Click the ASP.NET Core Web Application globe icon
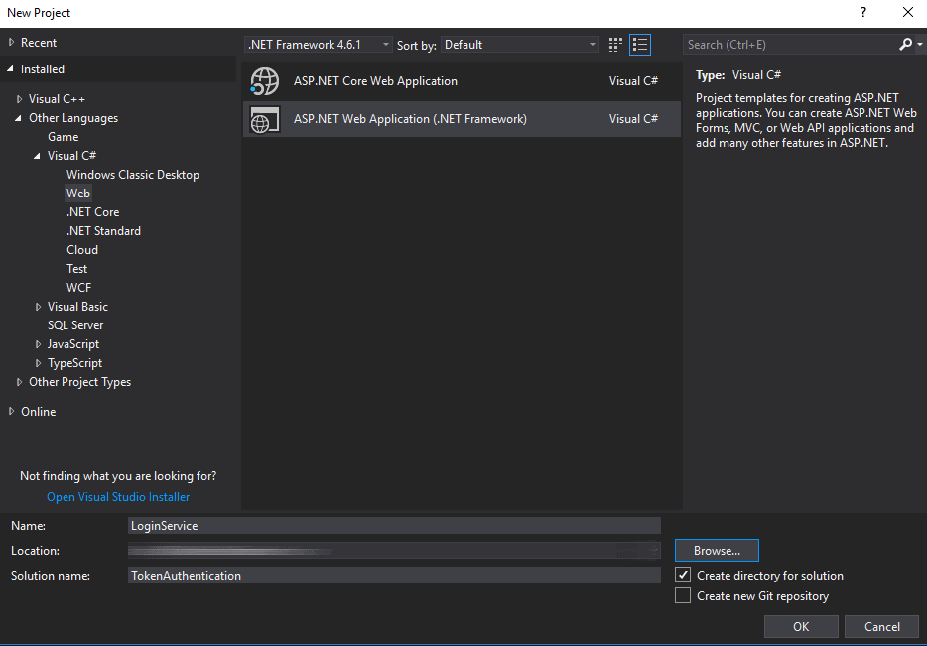 (x=264, y=81)
